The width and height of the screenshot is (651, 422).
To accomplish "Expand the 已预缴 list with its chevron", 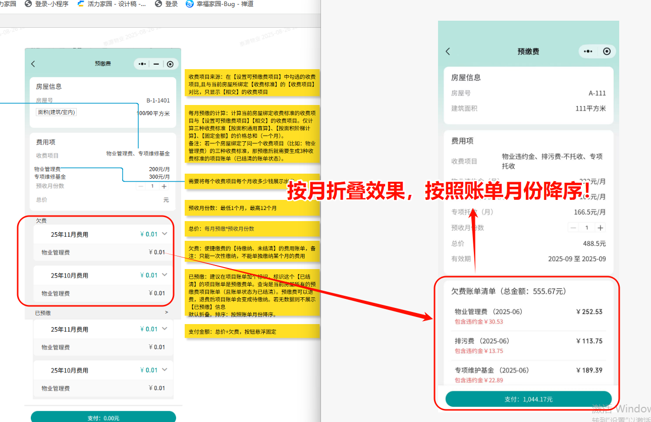I will coord(167,312).
